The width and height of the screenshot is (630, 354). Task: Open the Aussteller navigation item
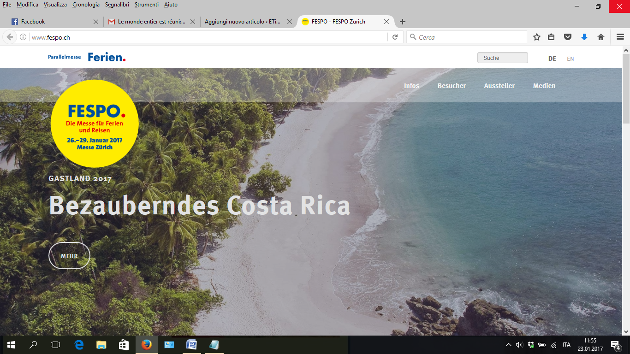click(499, 86)
